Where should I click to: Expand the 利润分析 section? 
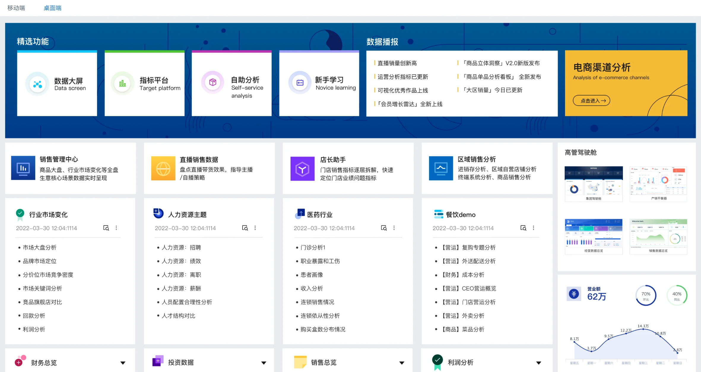click(x=539, y=363)
